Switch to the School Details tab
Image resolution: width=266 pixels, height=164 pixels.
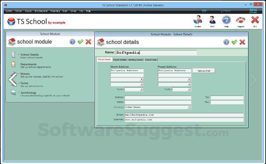[x=104, y=59]
